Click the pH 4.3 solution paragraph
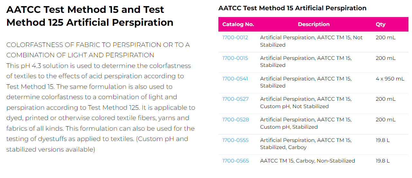412x178 pixels. point(100,108)
